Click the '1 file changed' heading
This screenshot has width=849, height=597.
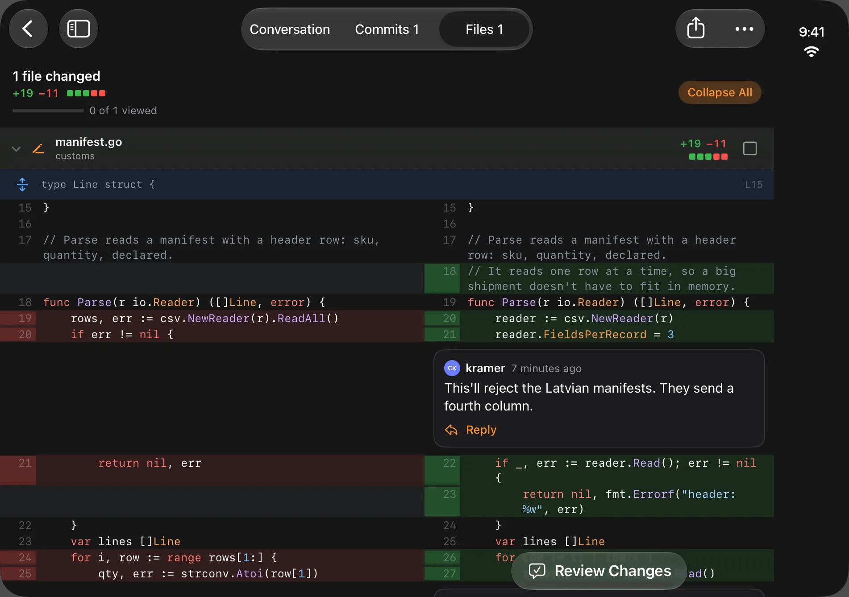pyautogui.click(x=57, y=76)
